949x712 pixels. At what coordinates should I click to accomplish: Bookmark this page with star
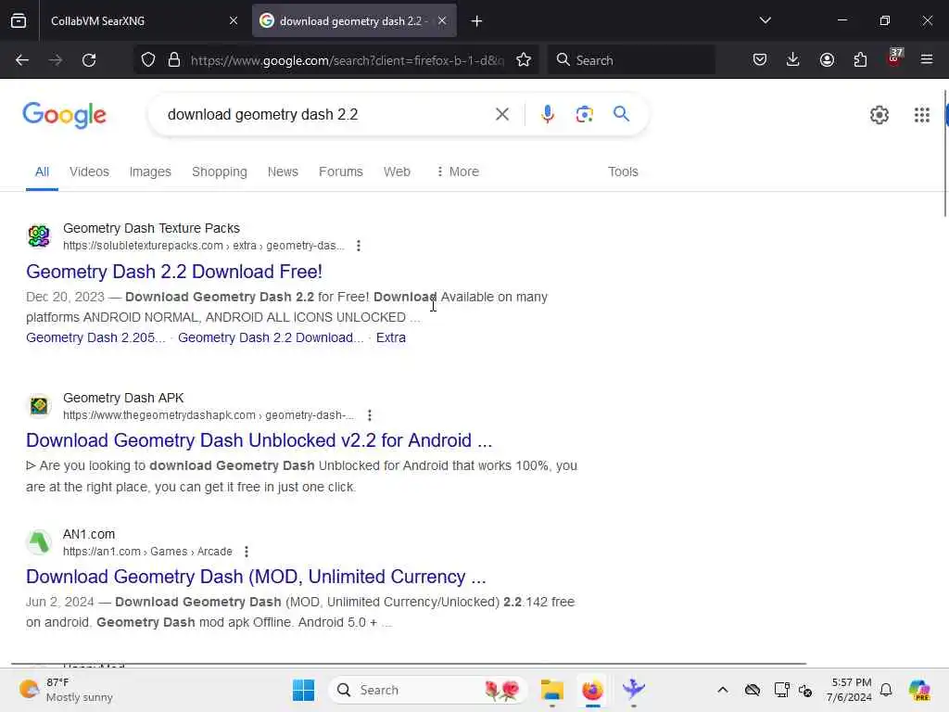coord(524,60)
